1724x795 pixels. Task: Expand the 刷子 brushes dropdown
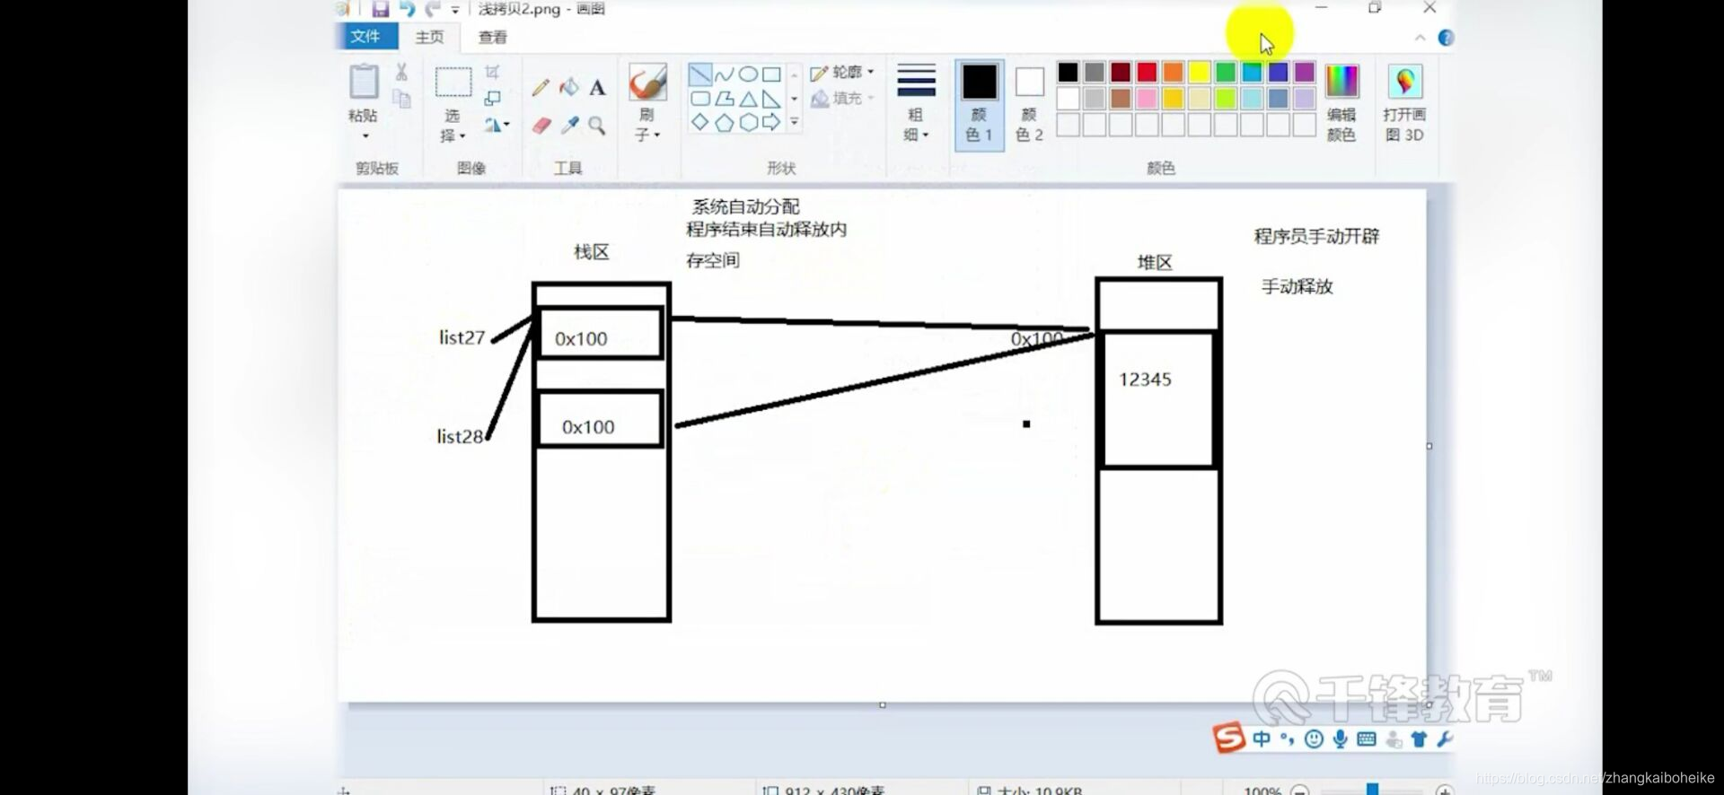coord(657,135)
